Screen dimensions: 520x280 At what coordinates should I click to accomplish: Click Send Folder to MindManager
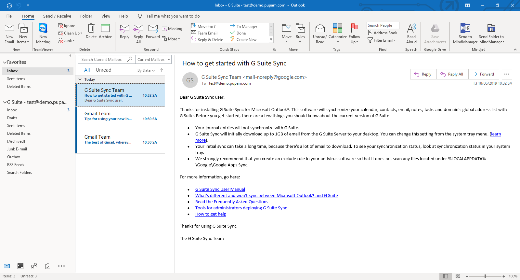491,34
